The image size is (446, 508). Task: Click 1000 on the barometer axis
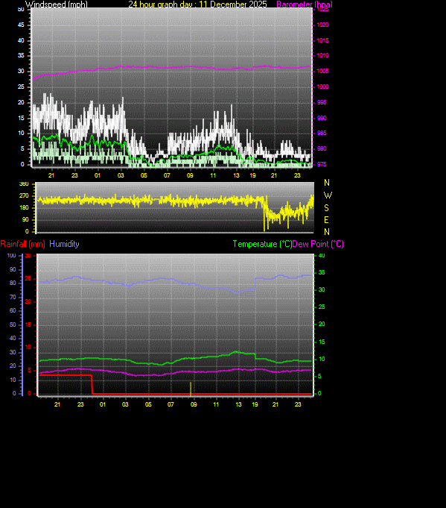pyautogui.click(x=322, y=87)
